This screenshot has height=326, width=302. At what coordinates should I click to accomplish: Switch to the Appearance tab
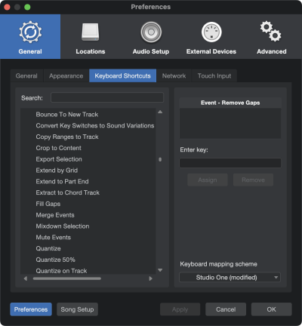[x=66, y=75]
